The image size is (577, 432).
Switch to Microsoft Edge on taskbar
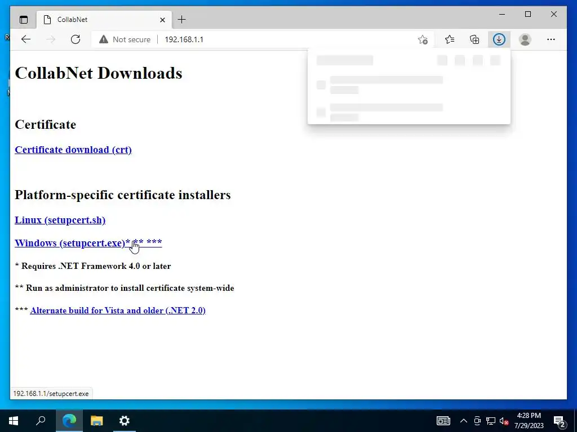(x=69, y=421)
